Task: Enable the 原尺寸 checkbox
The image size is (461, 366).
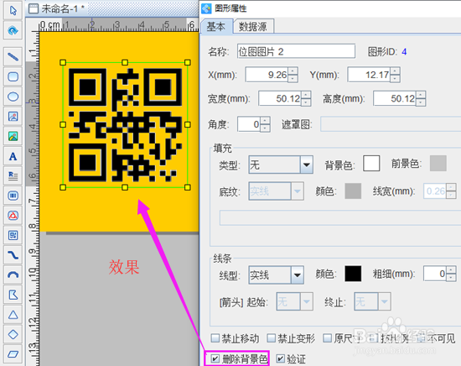Action: tap(327, 338)
